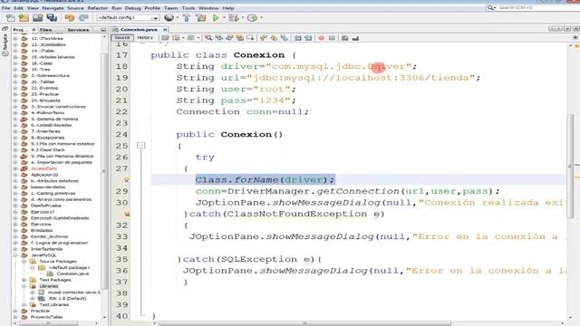Click the red Start Macro Recording icon

(x=321, y=38)
